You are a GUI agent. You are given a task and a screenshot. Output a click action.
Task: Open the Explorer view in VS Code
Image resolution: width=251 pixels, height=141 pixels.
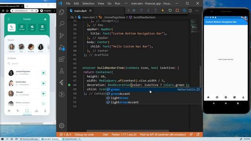pos(62,12)
